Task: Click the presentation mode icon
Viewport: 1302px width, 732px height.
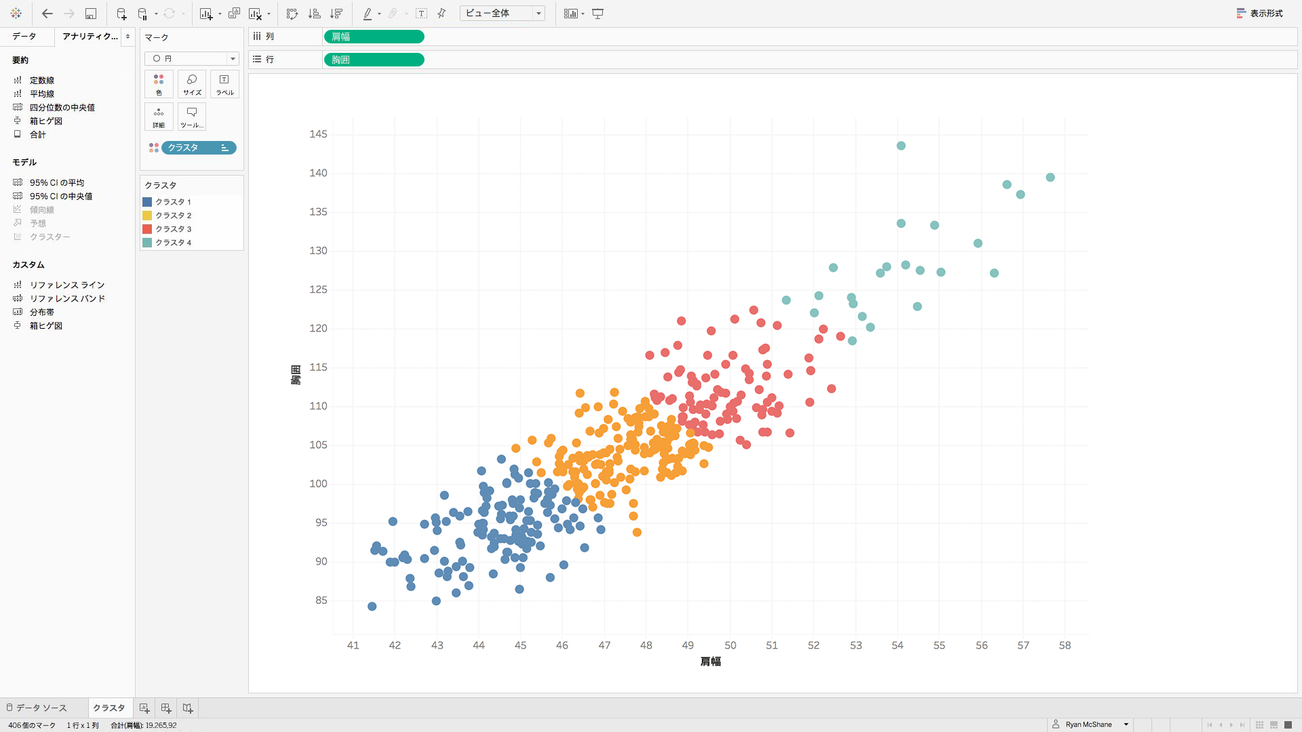Action: coord(597,14)
